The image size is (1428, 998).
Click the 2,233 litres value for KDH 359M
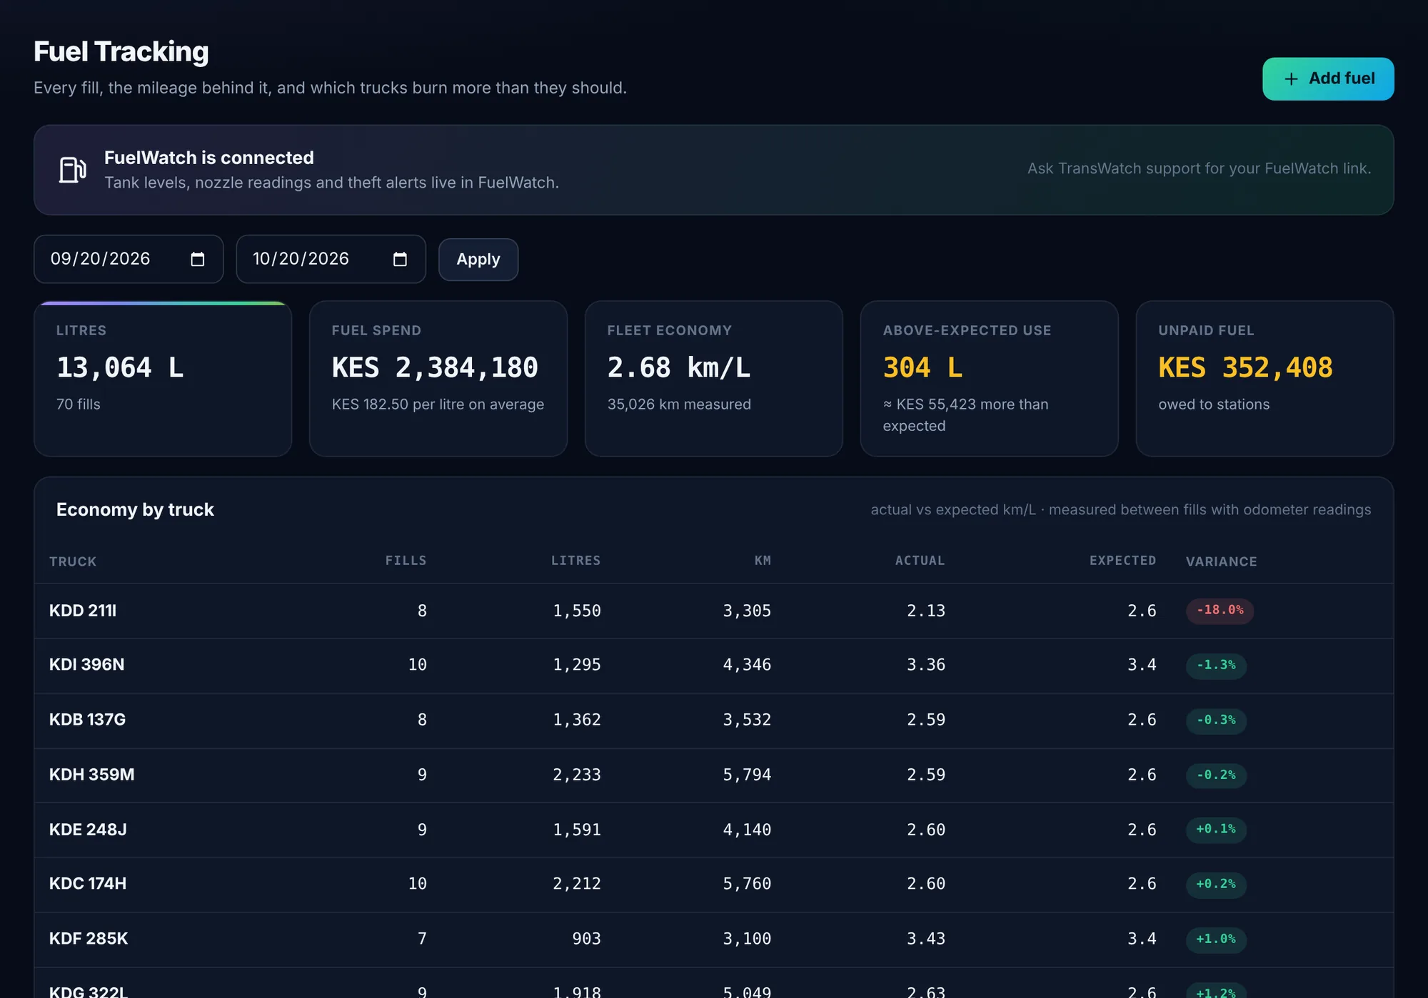click(x=576, y=775)
